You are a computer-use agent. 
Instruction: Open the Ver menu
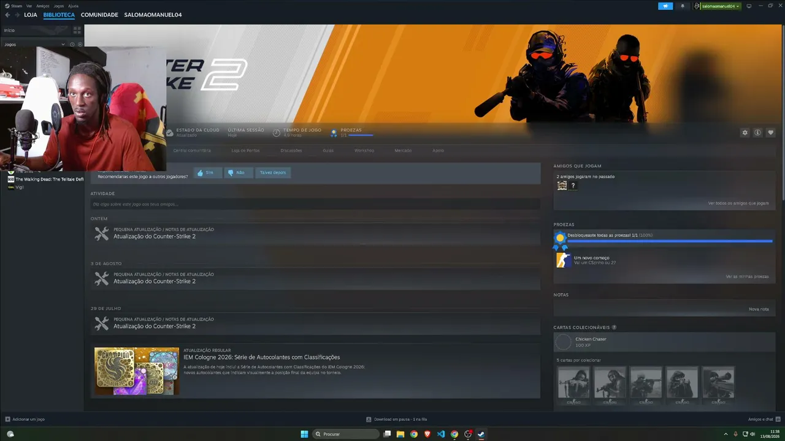(x=29, y=6)
